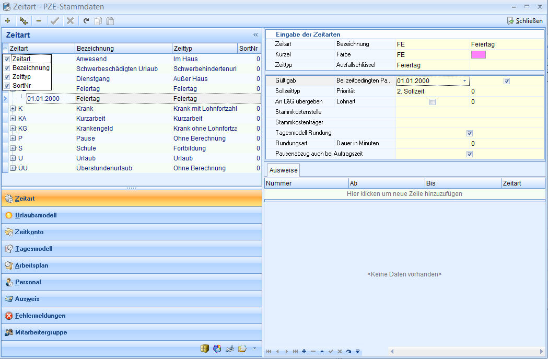This screenshot has height=359, width=548.
Task: Click the Schließen button
Action: 526,21
